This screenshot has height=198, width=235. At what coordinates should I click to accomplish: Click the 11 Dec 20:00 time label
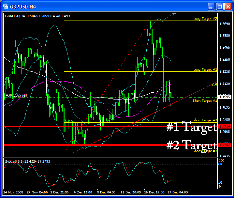click(131, 192)
